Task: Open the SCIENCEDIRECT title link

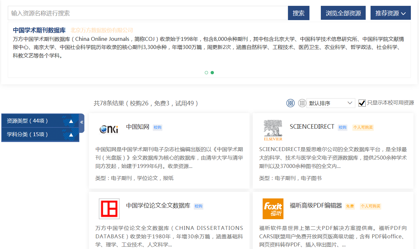Action: click(312, 127)
